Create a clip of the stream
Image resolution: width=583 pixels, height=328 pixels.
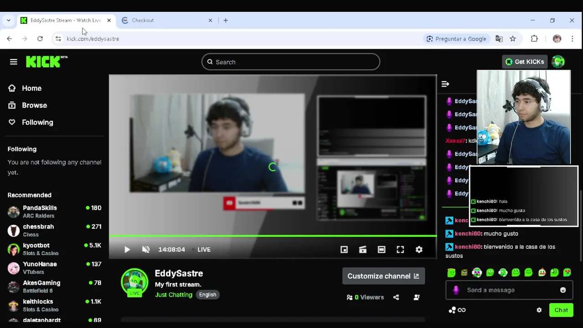click(x=363, y=250)
